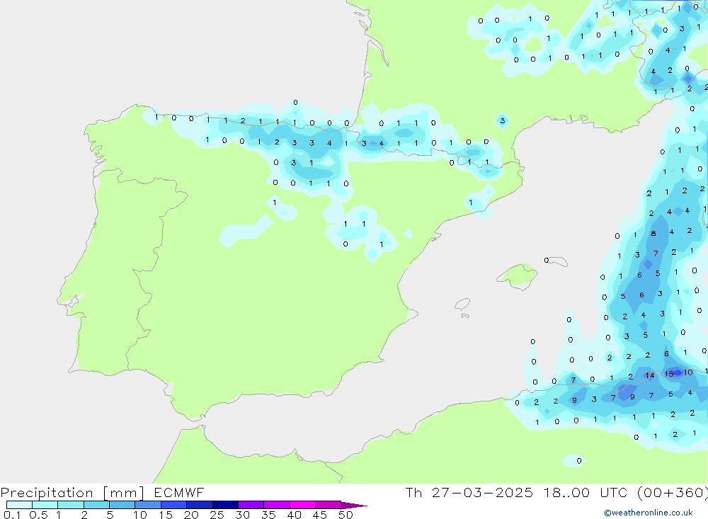The width and height of the screenshot is (708, 519).
Task: Select the magenta swatch between 40 and 45
Action: point(302,505)
